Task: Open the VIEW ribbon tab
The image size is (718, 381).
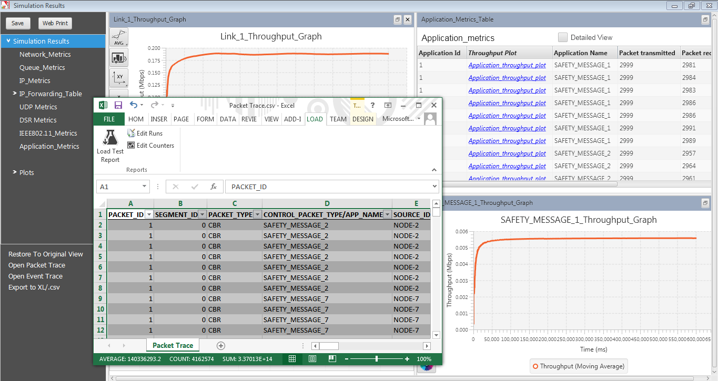Action: click(x=271, y=119)
